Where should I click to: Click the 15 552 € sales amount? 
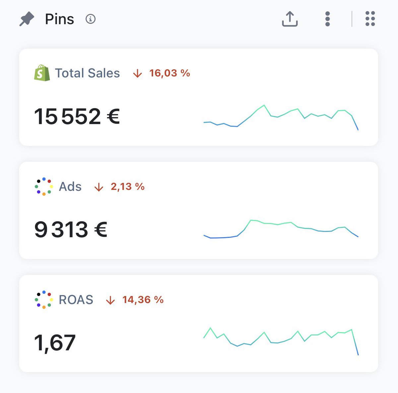[x=77, y=117]
